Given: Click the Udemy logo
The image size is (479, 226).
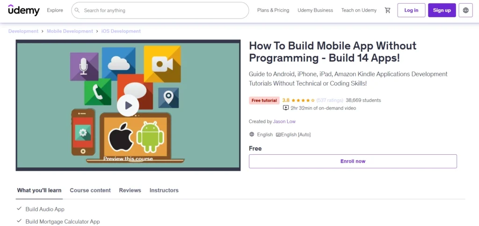Looking at the screenshot, I should pos(24,10).
